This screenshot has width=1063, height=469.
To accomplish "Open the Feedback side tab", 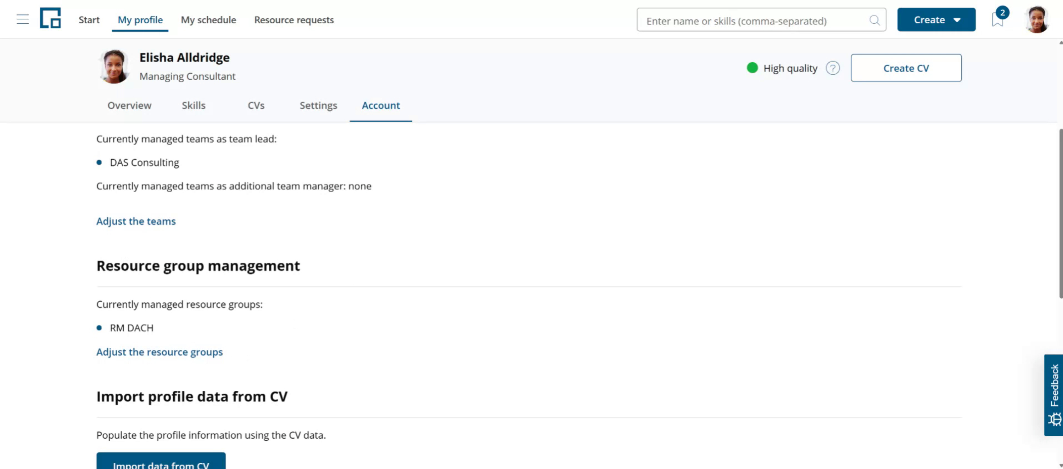I will click(1053, 394).
